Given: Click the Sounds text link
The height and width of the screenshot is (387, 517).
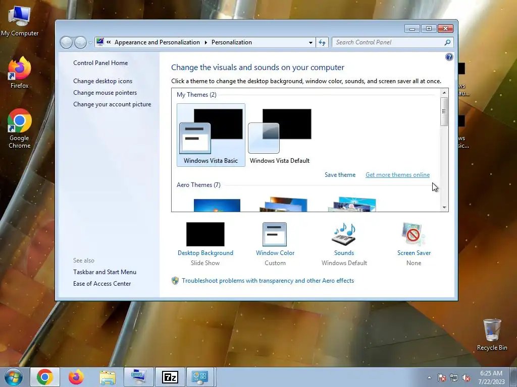Looking at the screenshot, I should (x=344, y=253).
